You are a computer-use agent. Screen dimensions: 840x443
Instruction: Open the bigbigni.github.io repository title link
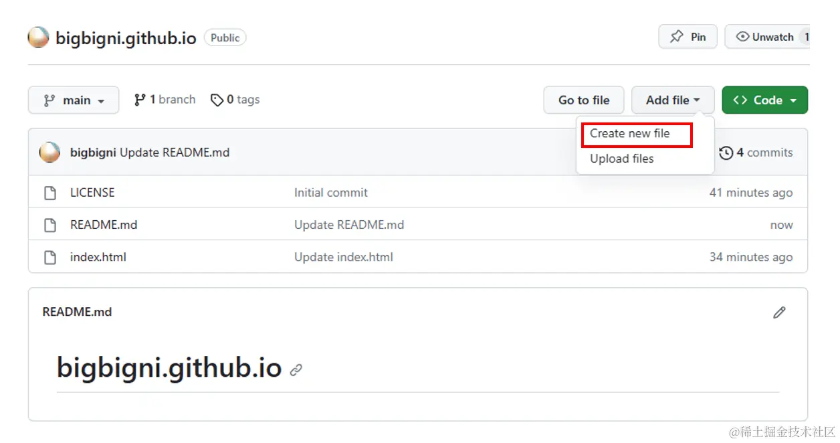pos(126,37)
